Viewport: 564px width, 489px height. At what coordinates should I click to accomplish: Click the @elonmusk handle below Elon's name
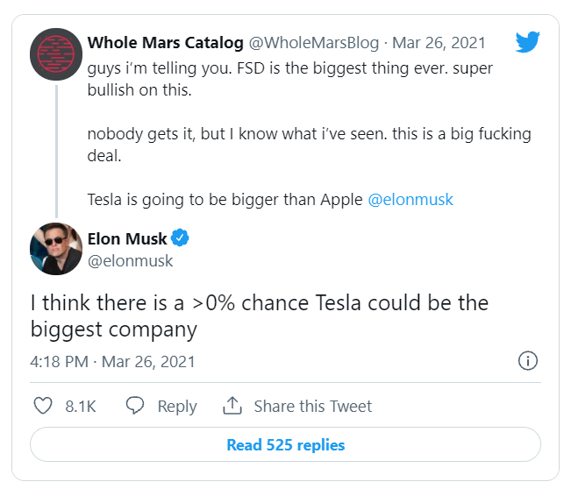click(131, 260)
